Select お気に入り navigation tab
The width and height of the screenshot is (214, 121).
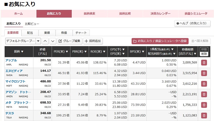(54, 13)
